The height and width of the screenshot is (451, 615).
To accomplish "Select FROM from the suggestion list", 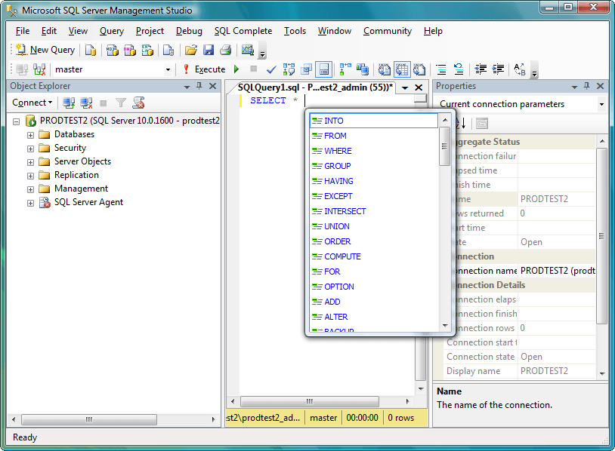I will 374,136.
